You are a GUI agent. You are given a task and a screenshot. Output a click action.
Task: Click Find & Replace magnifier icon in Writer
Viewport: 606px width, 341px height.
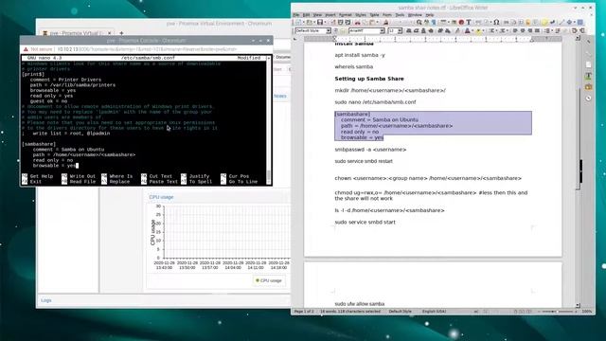[x=419, y=22]
